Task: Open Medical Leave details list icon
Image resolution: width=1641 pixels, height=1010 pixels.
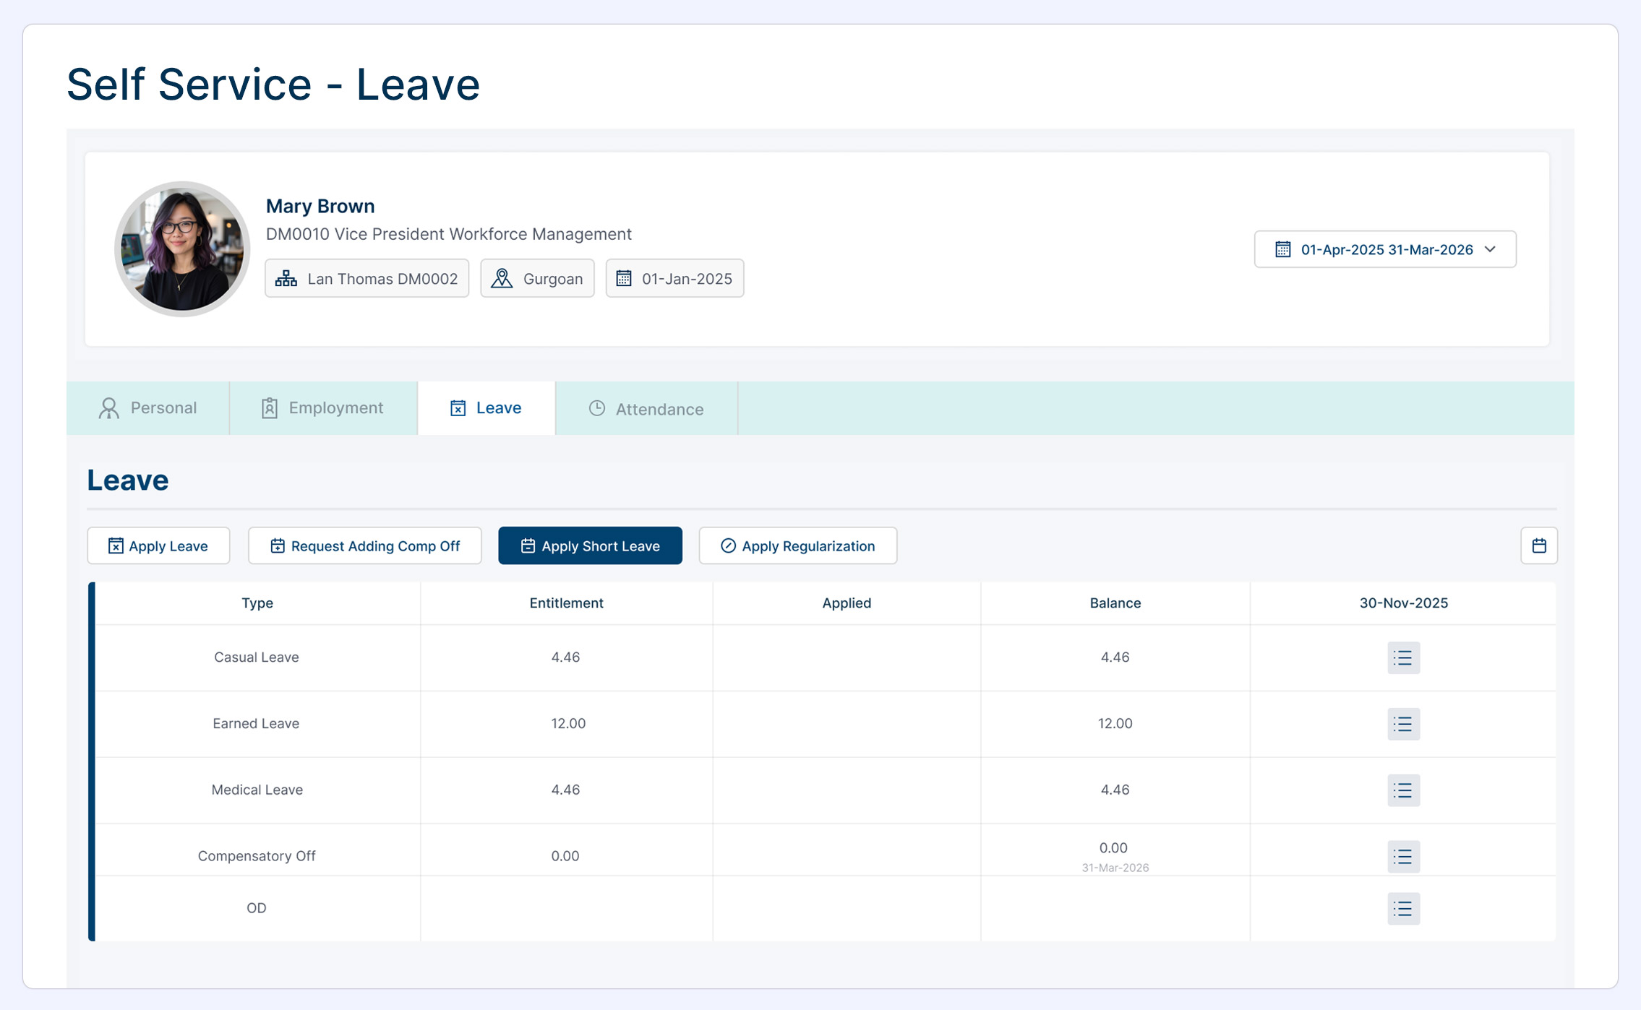Action: tap(1403, 790)
